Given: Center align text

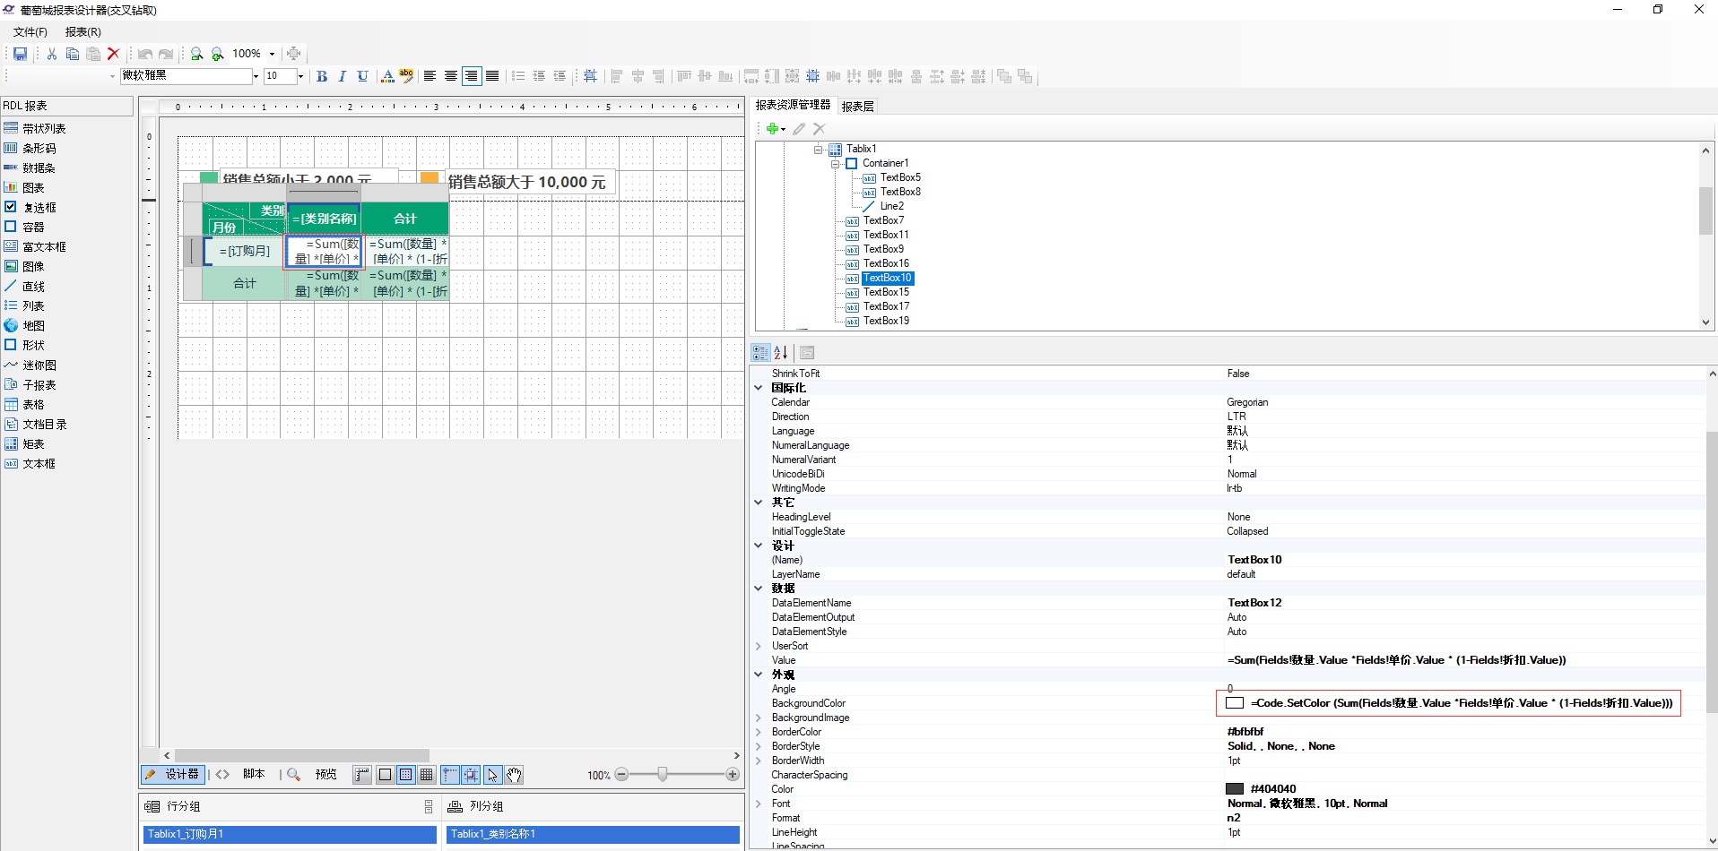Looking at the screenshot, I should pos(450,76).
